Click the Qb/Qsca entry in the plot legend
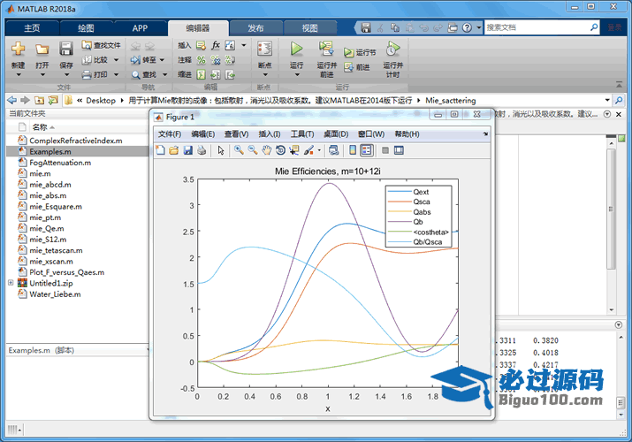632x442 pixels. [x=428, y=242]
